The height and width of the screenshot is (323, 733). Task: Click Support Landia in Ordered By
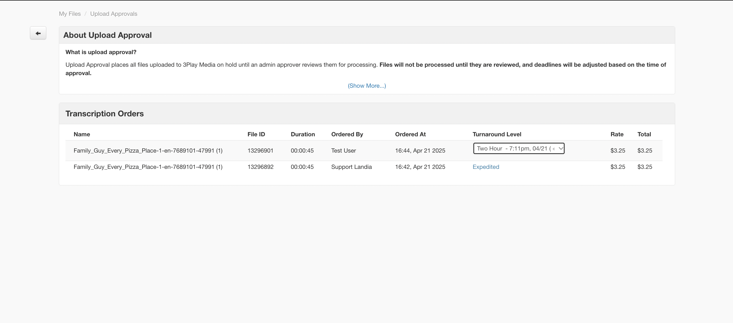point(352,167)
